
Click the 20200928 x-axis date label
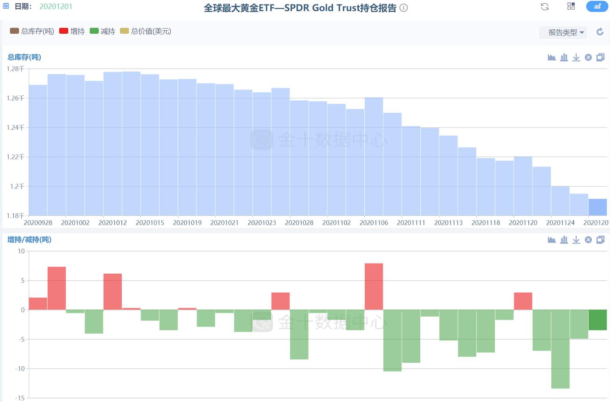coord(38,223)
